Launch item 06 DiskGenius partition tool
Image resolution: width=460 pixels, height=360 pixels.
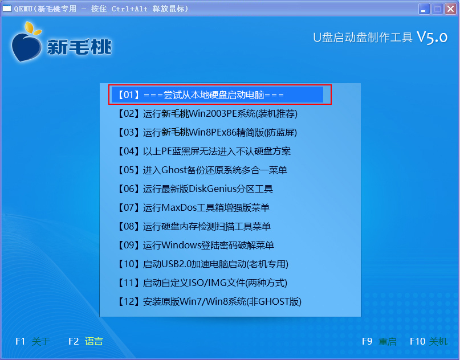tap(196, 189)
